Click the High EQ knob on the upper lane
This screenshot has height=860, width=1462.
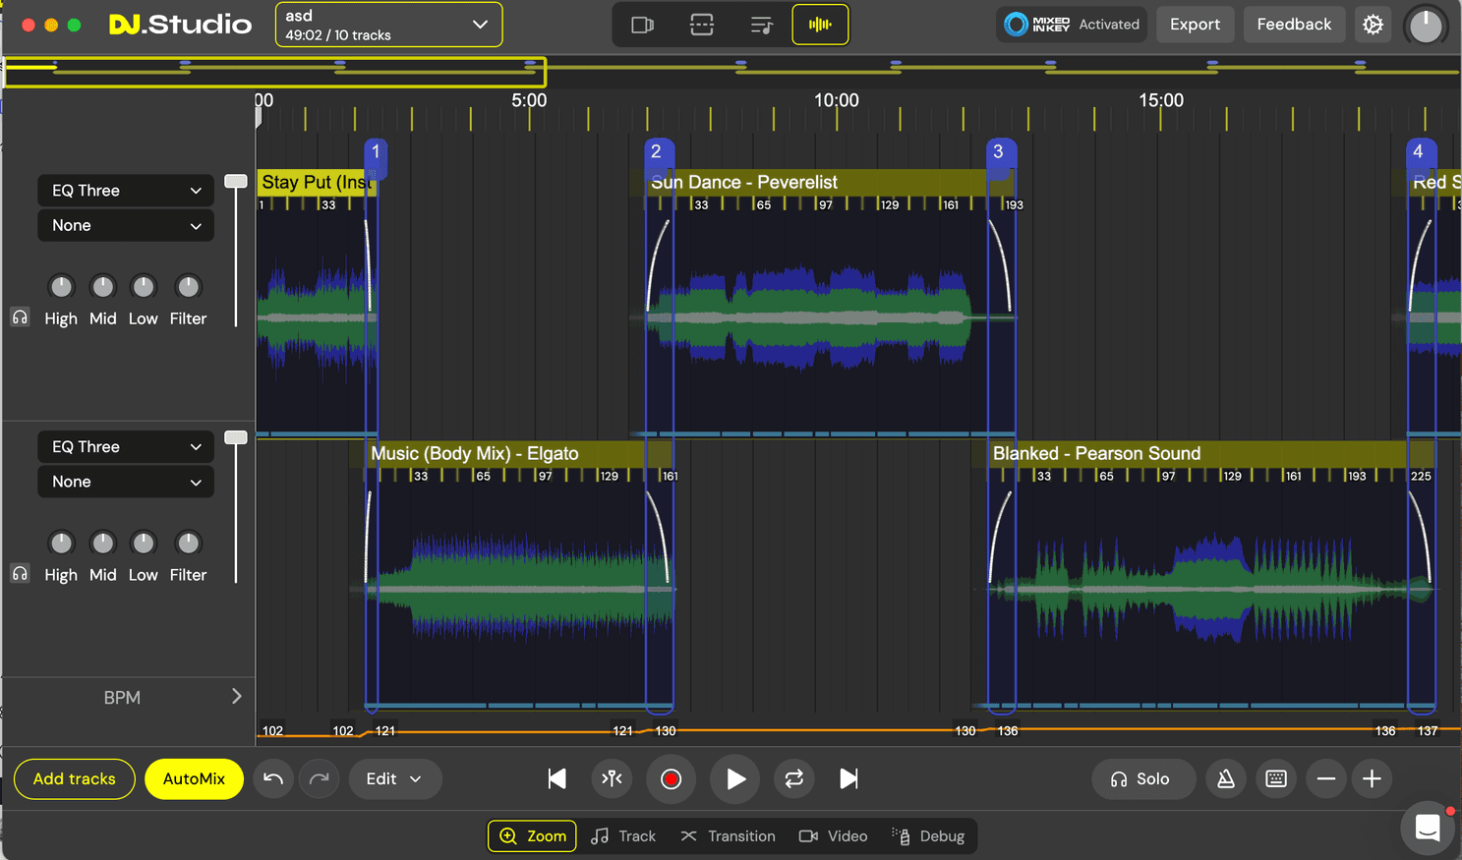(x=61, y=286)
